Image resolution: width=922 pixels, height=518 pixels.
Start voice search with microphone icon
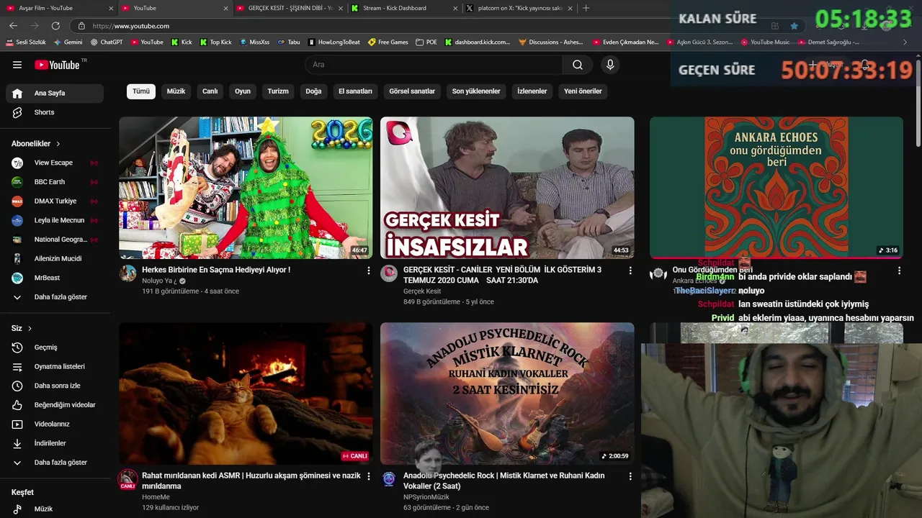point(610,65)
